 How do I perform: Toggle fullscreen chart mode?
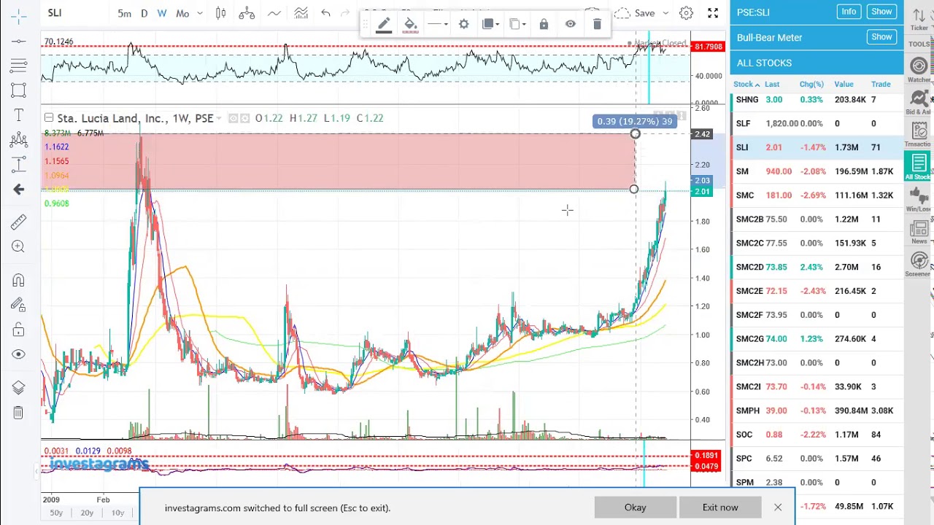click(713, 13)
